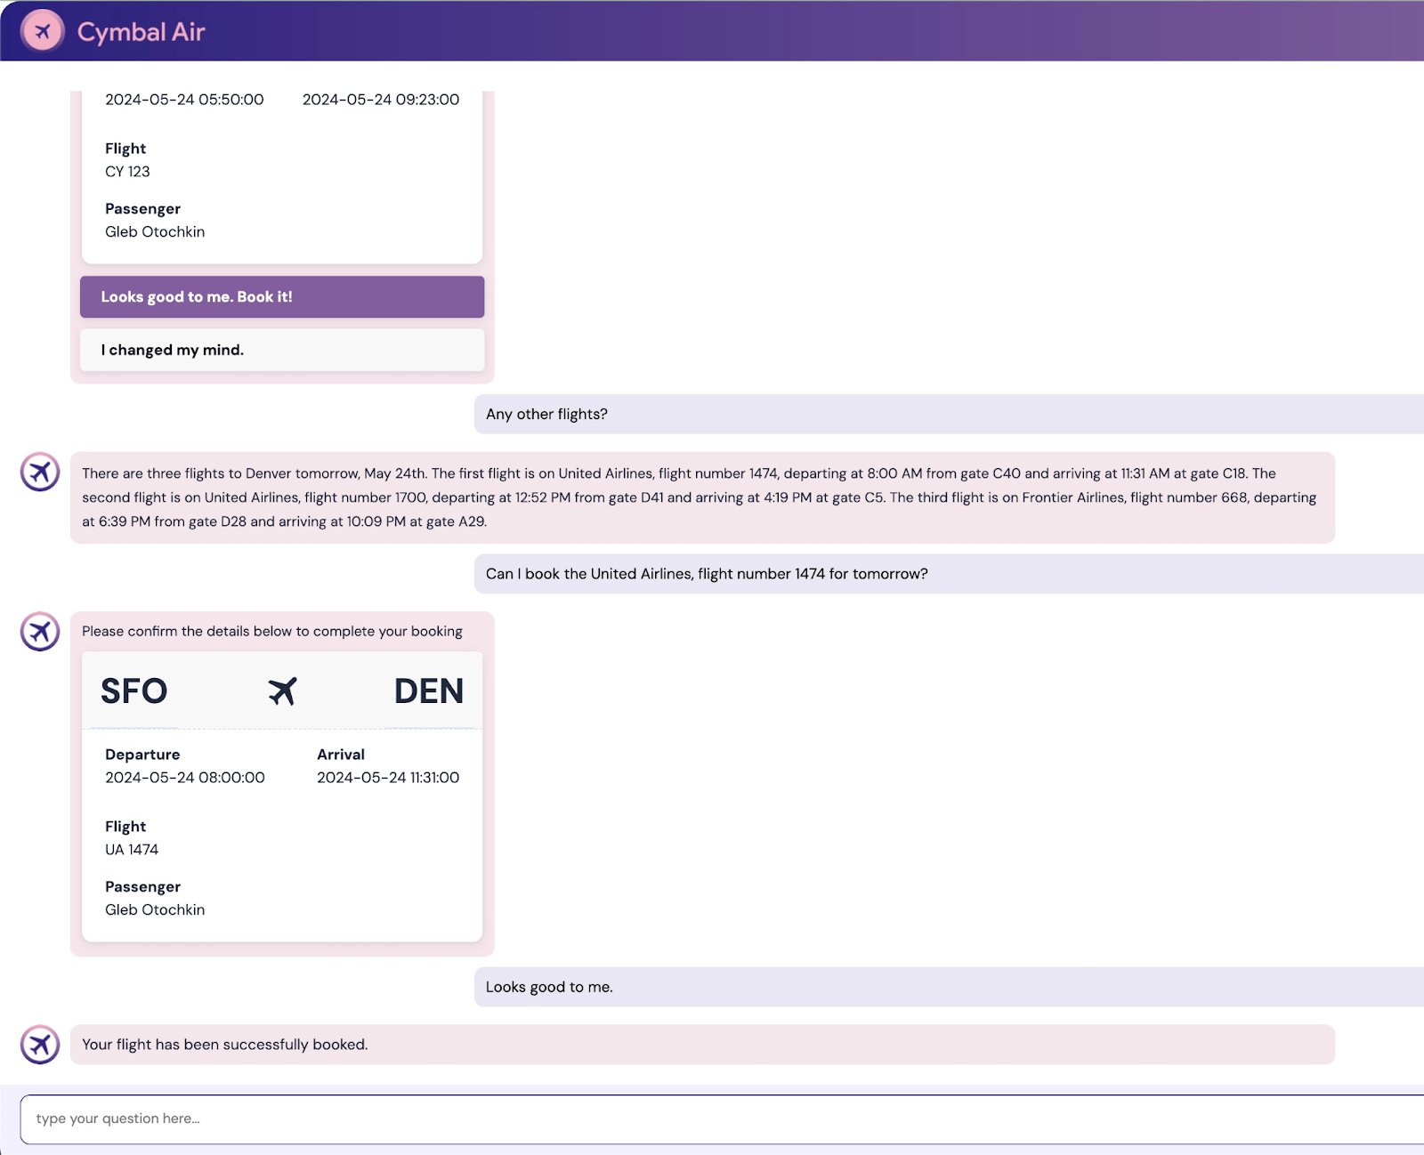Viewport: 1424px width, 1155px height.
Task: Click the SFO origin airport code
Action: click(133, 691)
